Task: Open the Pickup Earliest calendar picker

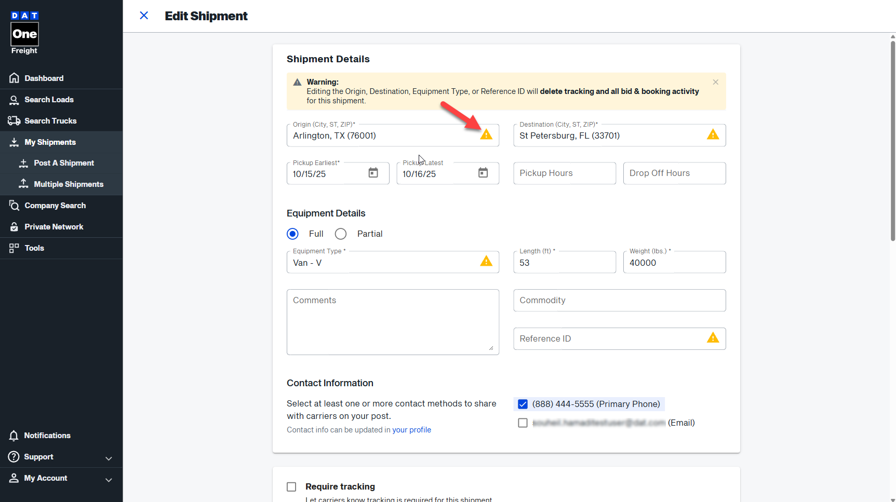Action: tap(373, 173)
